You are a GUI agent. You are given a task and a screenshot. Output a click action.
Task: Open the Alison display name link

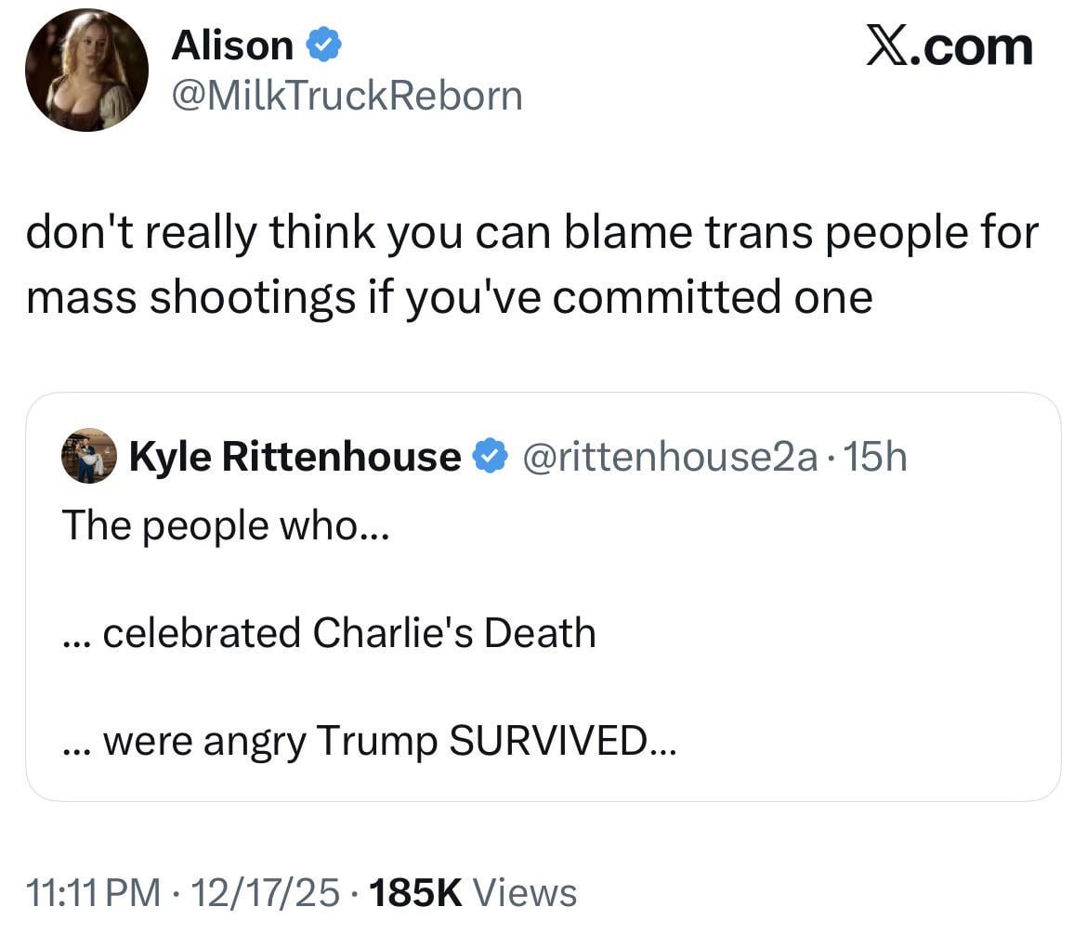(x=231, y=45)
